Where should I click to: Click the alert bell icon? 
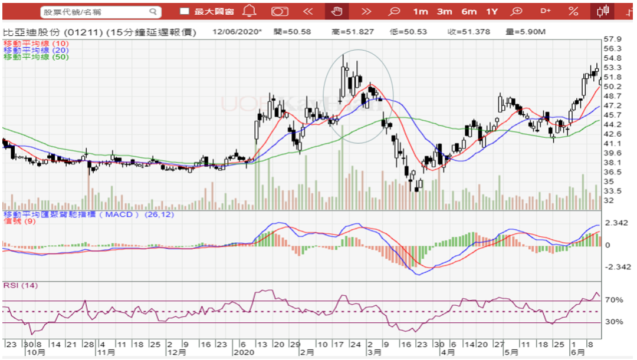pos(249,11)
